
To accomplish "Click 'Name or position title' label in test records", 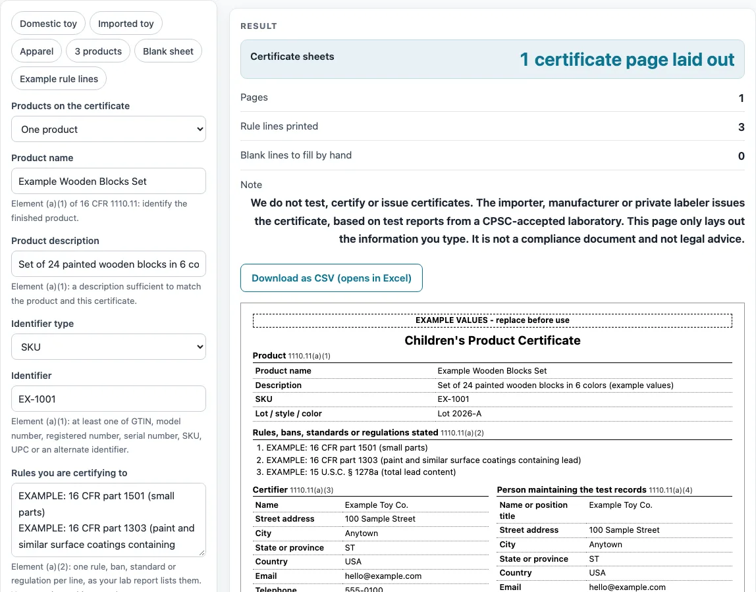I will [x=533, y=510].
